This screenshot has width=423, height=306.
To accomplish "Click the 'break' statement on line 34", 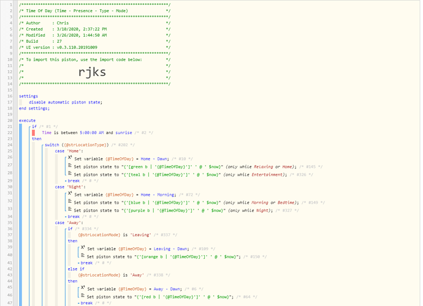I will click(74, 217).
